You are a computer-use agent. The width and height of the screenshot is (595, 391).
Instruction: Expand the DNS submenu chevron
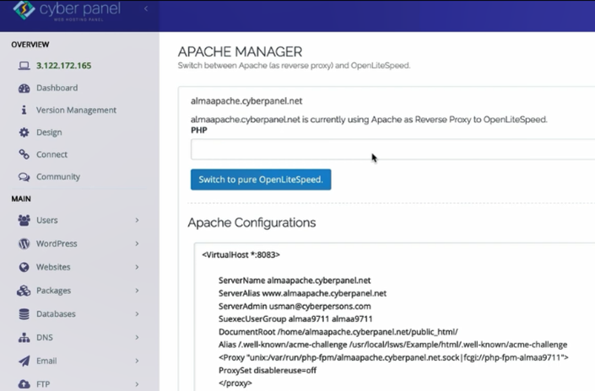tap(137, 338)
